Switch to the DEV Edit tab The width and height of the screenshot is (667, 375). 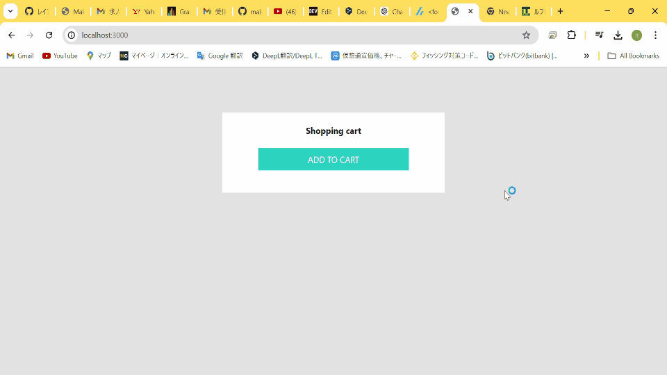tap(321, 12)
